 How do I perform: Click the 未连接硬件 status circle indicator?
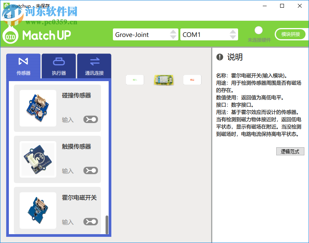pyautogui.click(x=259, y=30)
